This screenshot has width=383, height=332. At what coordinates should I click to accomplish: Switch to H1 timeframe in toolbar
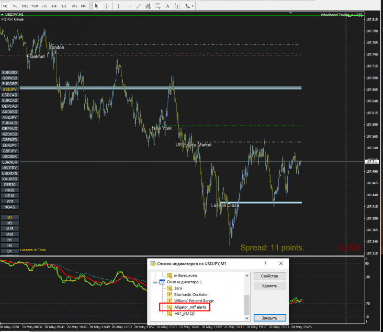click(x=45, y=6)
